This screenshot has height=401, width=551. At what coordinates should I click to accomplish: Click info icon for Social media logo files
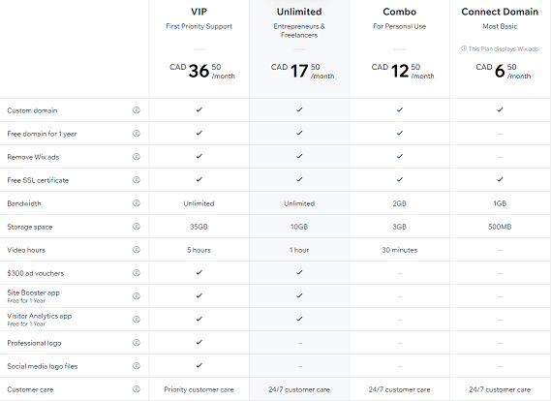137,366
